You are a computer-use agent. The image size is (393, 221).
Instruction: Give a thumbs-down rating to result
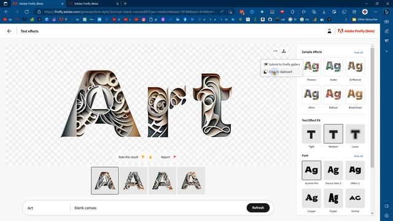143,157
